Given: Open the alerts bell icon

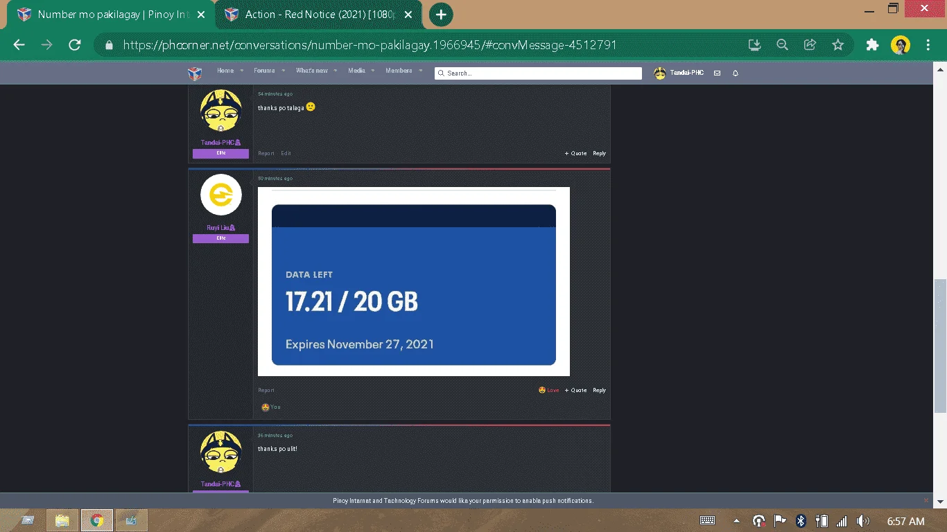Looking at the screenshot, I should point(736,73).
